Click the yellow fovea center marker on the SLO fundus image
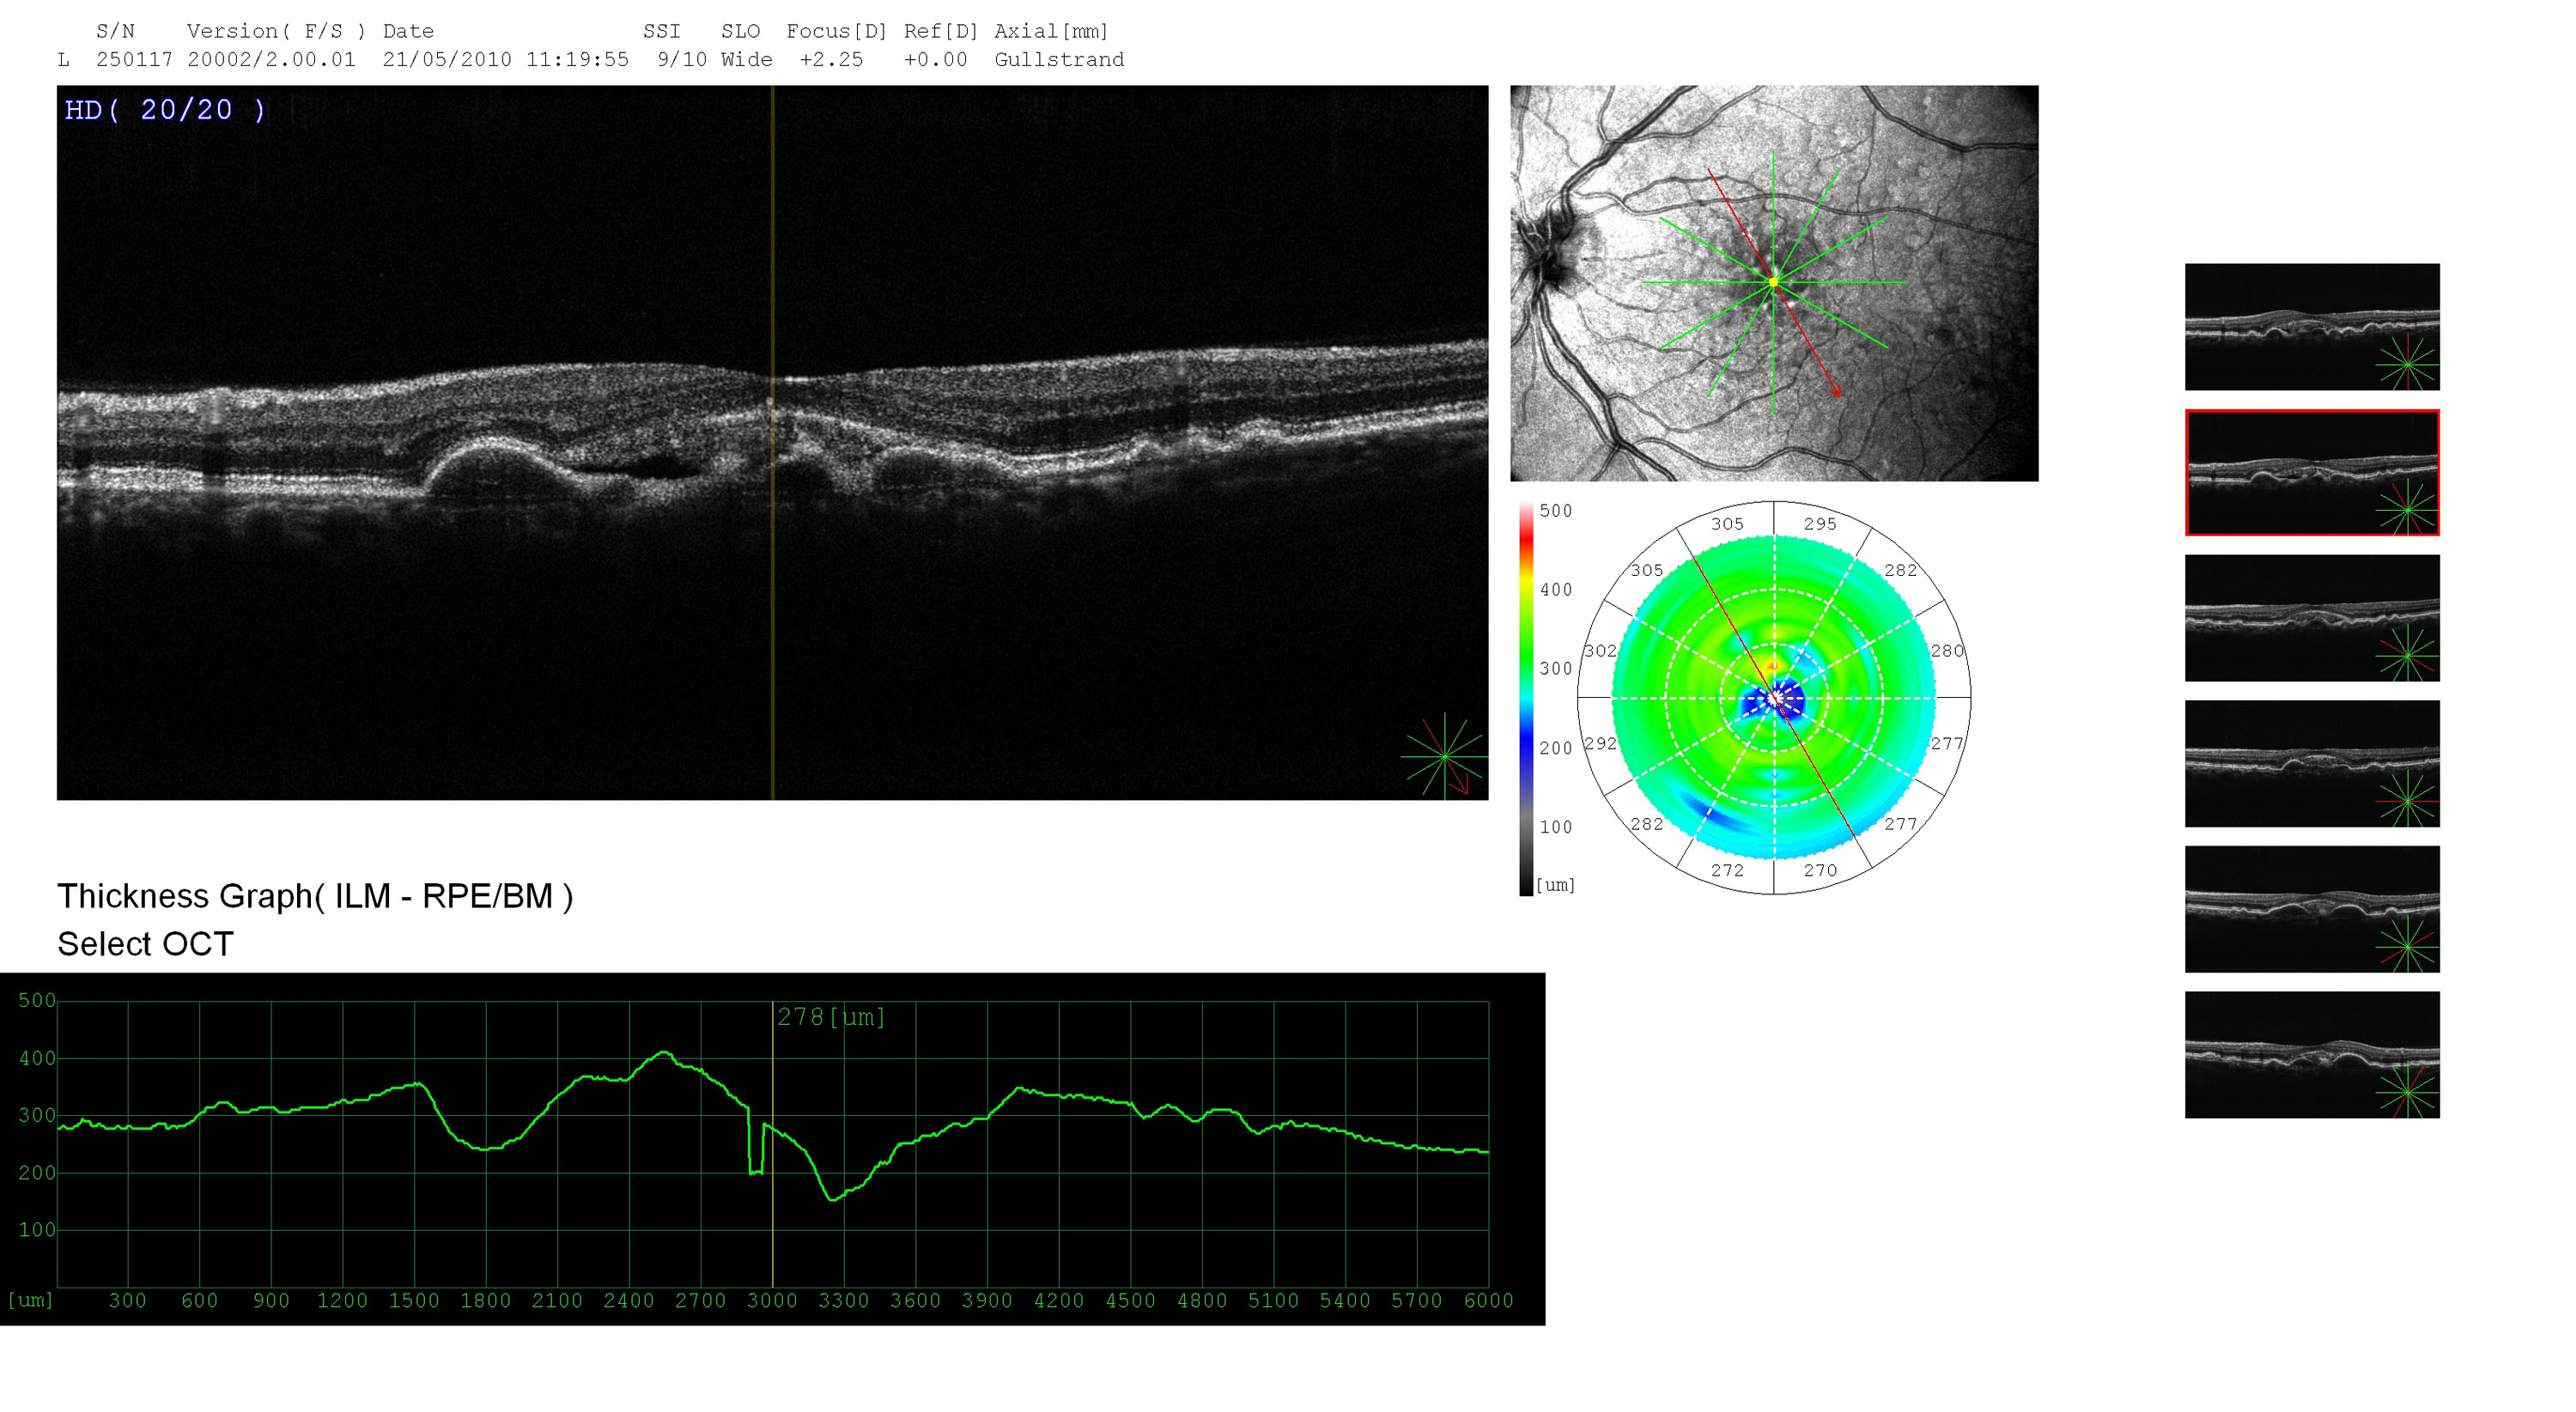The height and width of the screenshot is (1412, 2576). 1773,282
